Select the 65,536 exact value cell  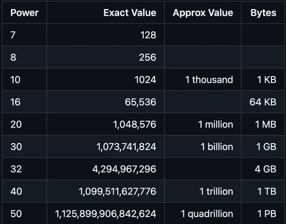141,102
